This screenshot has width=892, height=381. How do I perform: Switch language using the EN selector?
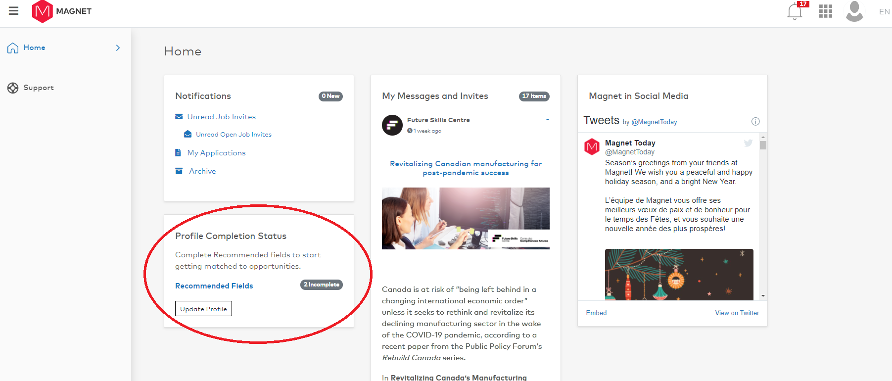pyautogui.click(x=884, y=11)
